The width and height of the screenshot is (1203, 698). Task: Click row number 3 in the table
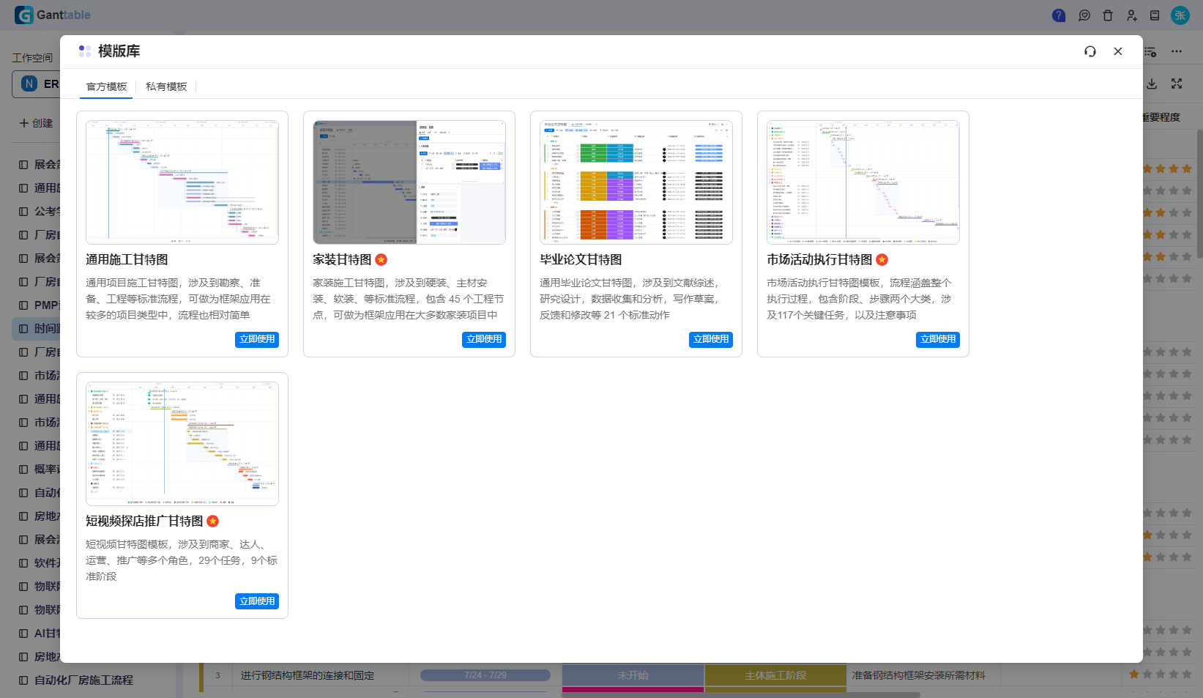click(x=217, y=675)
